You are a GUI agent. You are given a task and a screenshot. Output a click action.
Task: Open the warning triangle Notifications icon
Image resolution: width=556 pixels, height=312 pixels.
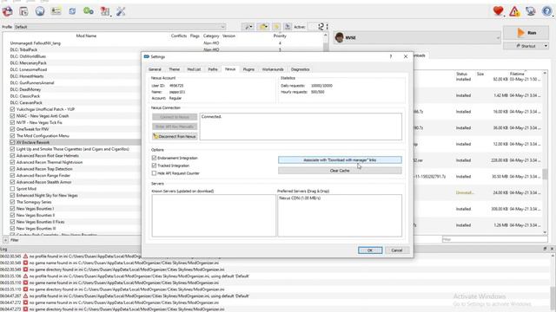(x=514, y=11)
